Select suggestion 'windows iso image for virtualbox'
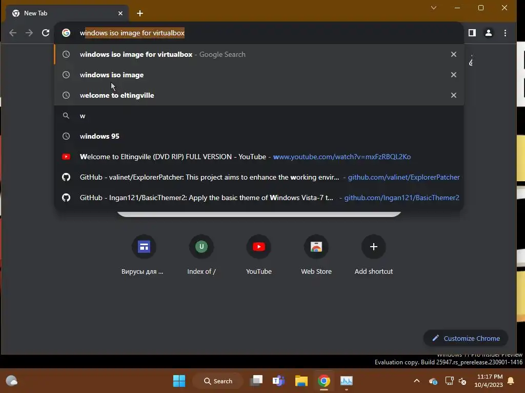The height and width of the screenshot is (393, 525). coord(259,54)
